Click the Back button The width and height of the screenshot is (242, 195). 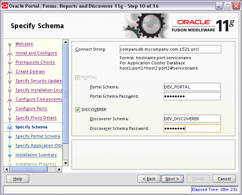[x=149, y=179]
